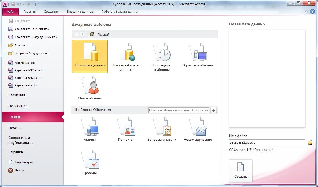
Task: Open the redo history dropdown arrow
Action: [x=33, y=4]
